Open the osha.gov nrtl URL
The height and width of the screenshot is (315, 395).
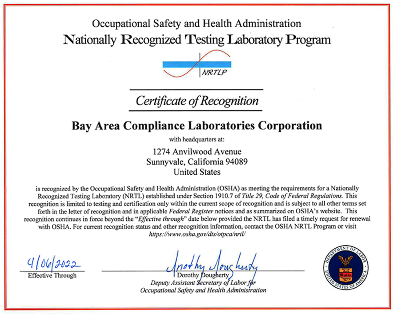click(x=197, y=234)
